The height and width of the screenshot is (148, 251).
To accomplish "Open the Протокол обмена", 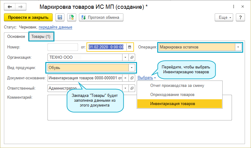I will (x=101, y=18).
